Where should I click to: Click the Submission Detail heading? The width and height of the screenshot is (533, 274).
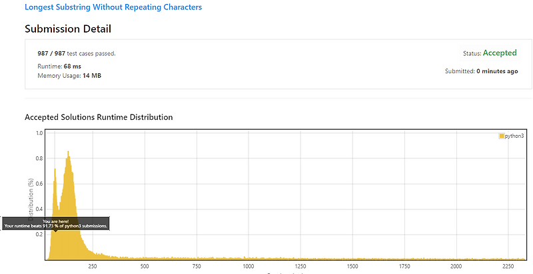click(68, 29)
